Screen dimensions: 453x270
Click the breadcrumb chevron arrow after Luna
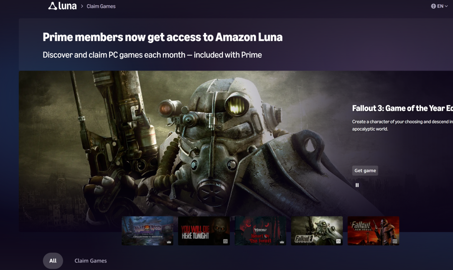(x=82, y=6)
